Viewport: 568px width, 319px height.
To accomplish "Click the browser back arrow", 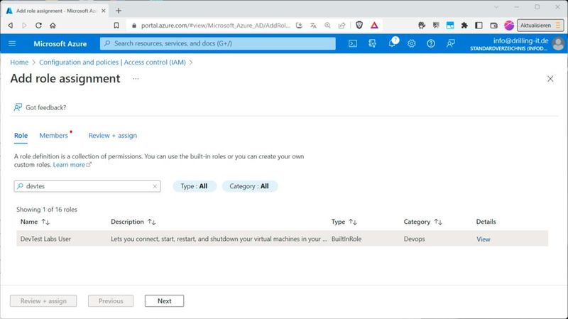I will pyautogui.click(x=10, y=26).
